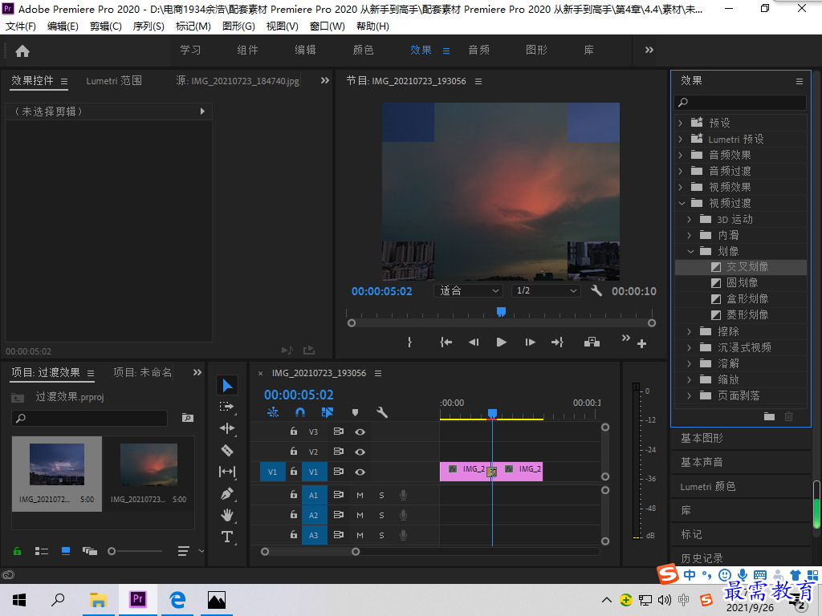Screen dimensions: 822x616
Task: Toggle V3 track output eye
Action: [x=360, y=432]
